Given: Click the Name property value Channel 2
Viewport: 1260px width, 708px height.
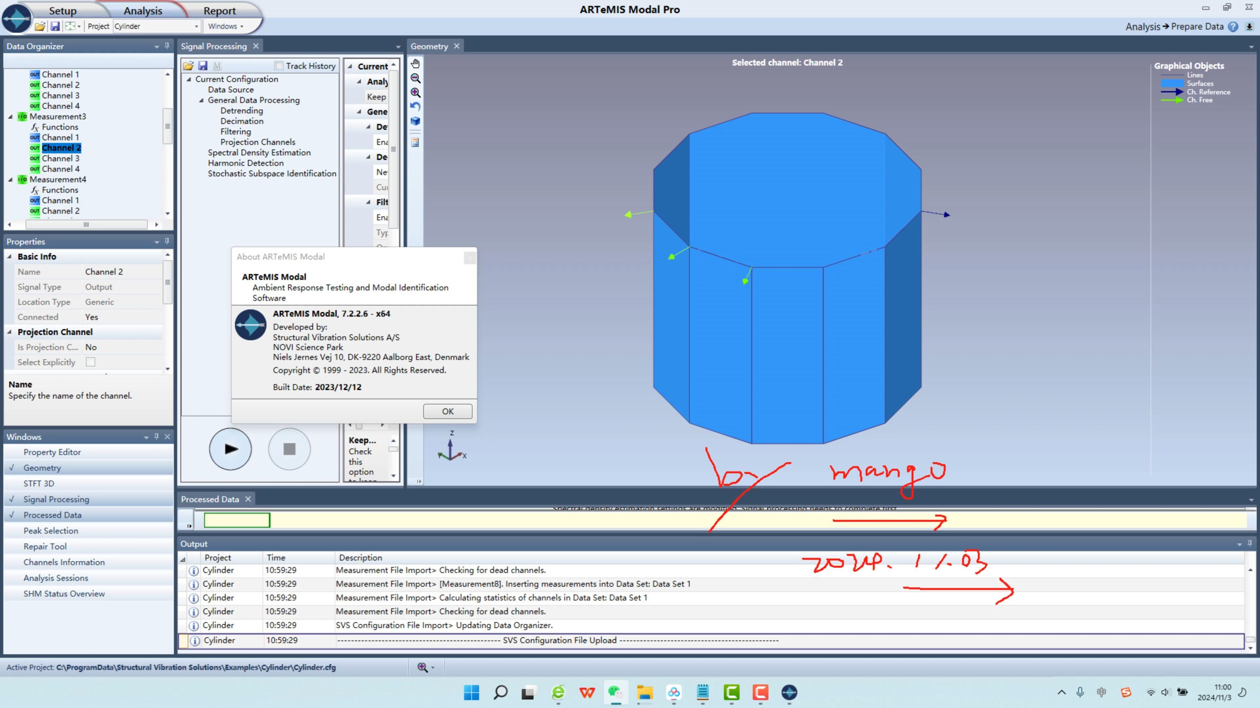Looking at the screenshot, I should coord(122,272).
